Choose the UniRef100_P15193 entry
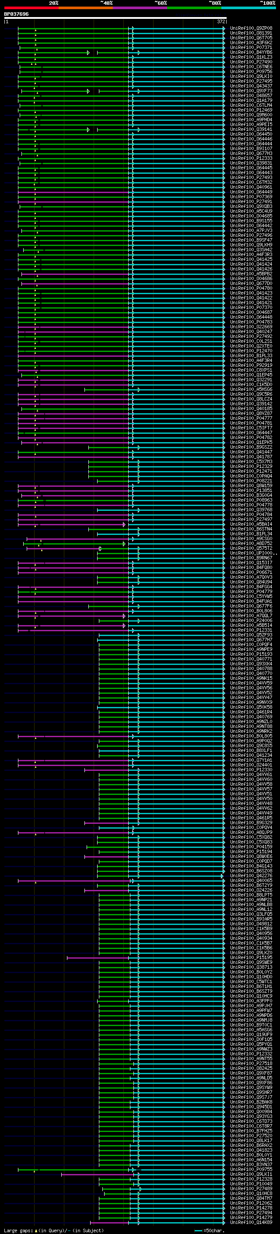The height and width of the screenshot is (1234, 280). point(251,654)
